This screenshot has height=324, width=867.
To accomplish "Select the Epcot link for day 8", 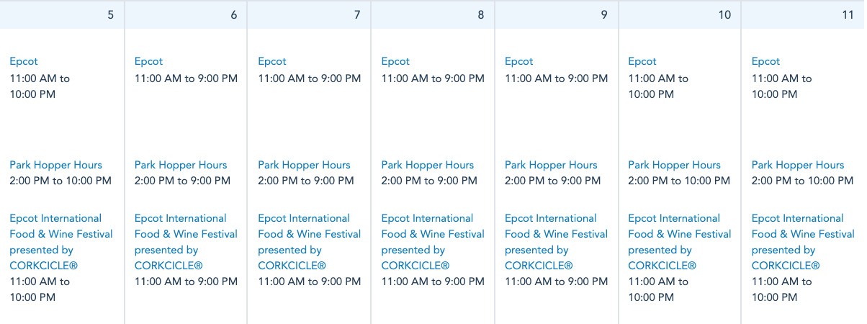I will [x=395, y=62].
